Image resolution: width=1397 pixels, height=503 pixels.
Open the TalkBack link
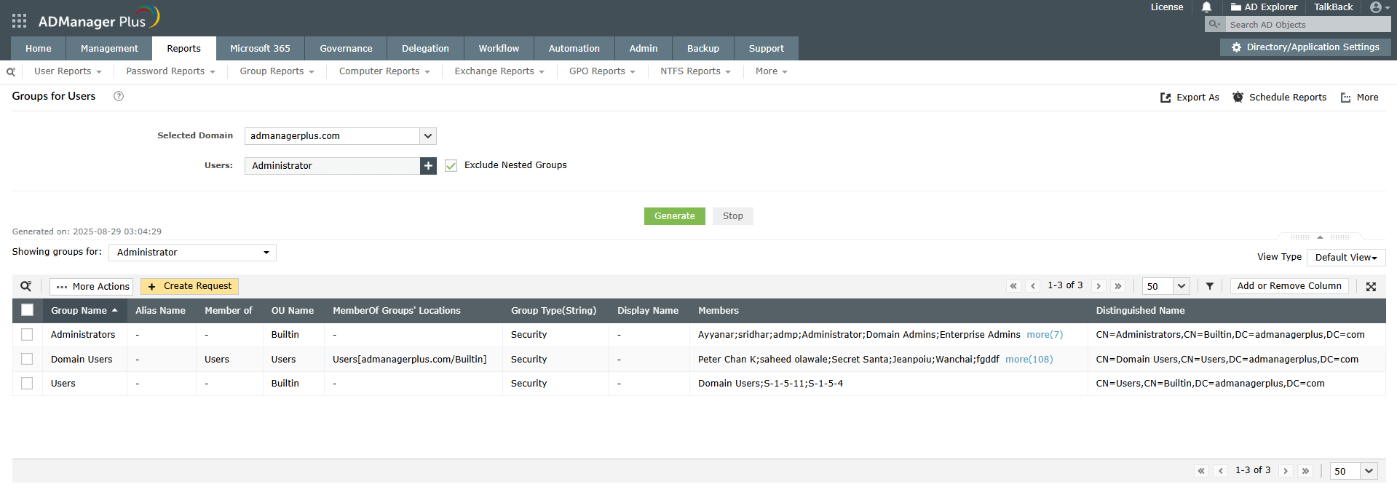click(x=1333, y=7)
